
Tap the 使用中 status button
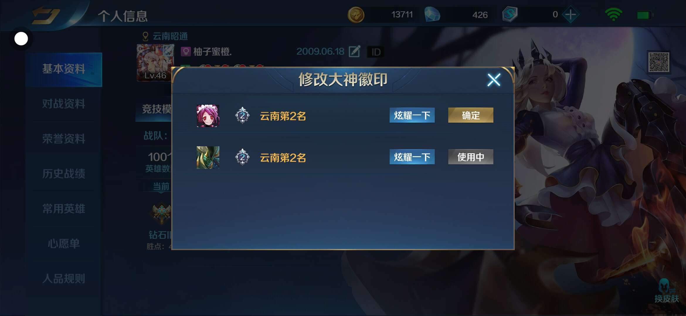point(471,157)
